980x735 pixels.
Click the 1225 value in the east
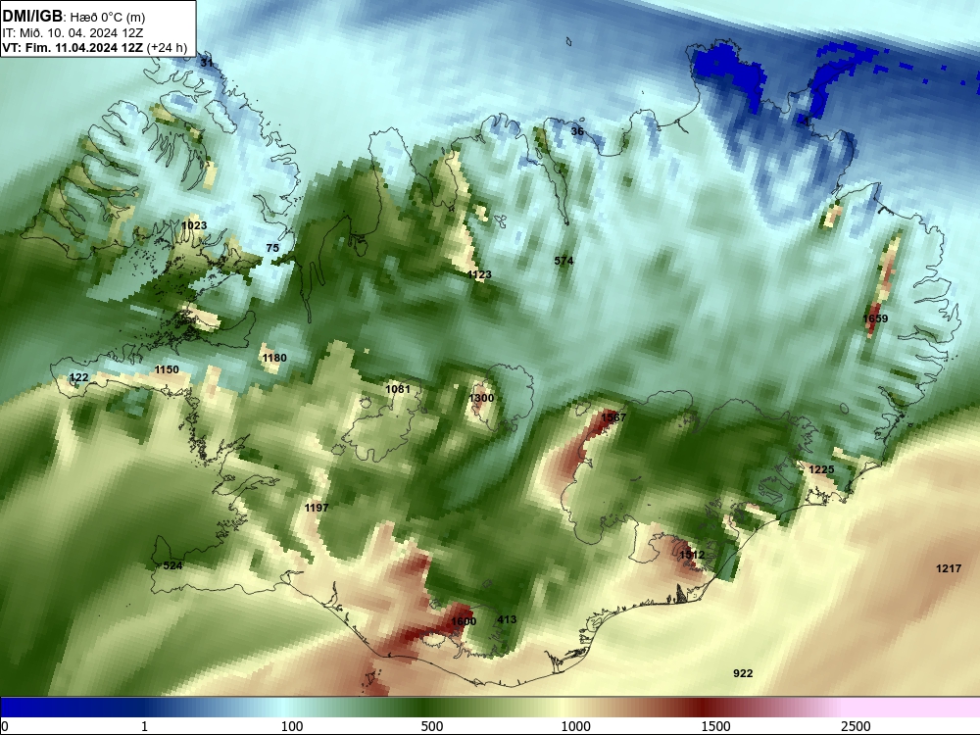coord(821,469)
